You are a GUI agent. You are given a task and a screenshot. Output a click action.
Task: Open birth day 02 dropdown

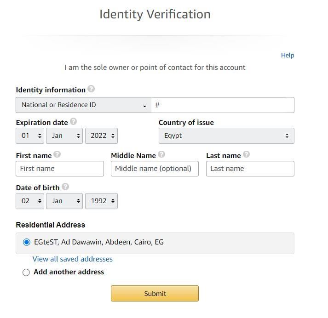[30, 201]
